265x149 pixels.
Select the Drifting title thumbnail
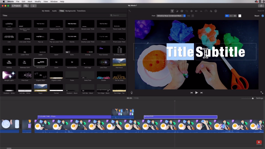[9, 62]
